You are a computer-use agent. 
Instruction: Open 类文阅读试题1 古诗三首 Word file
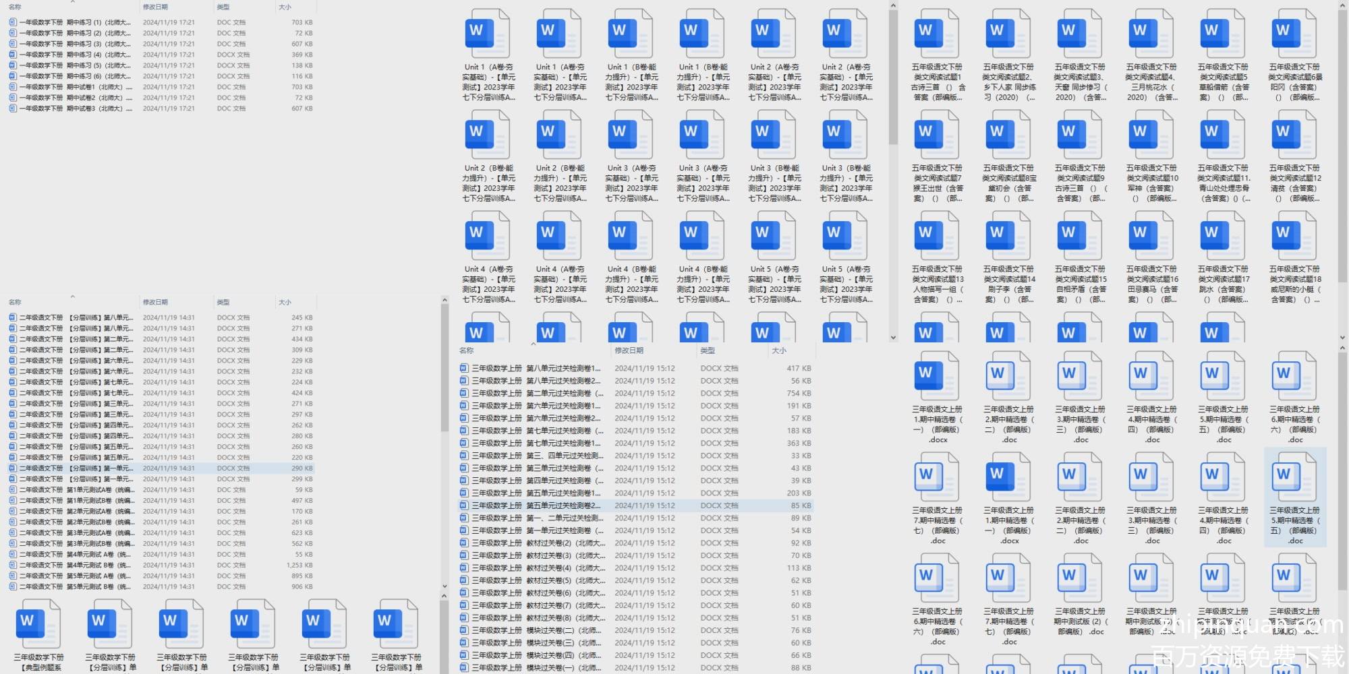point(938,34)
